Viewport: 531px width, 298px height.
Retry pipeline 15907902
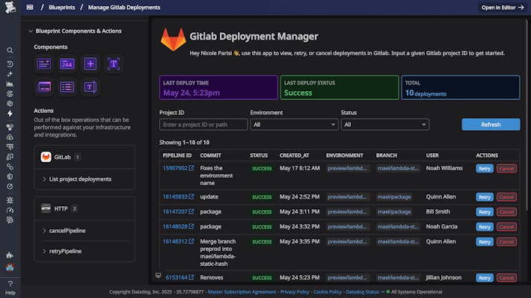click(x=485, y=169)
